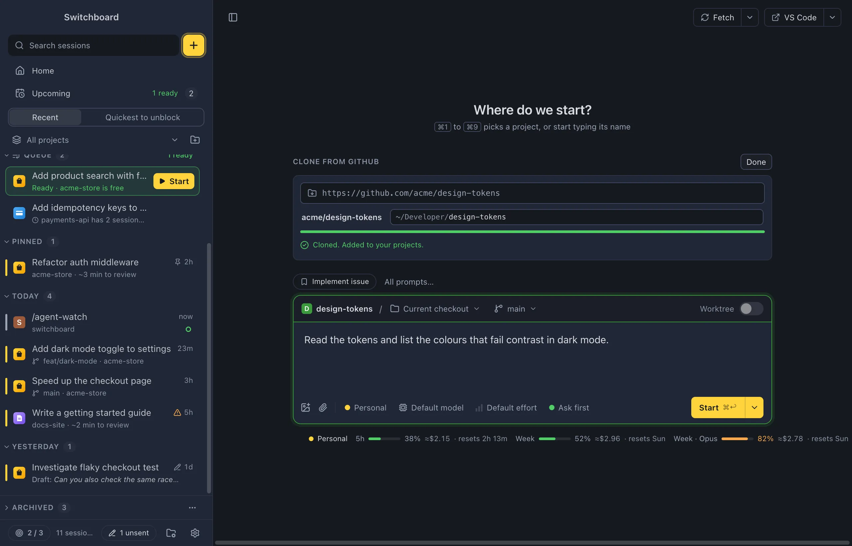Click the 2 / 3 concurrency indicator
Viewport: 852px width, 546px height.
[29, 533]
